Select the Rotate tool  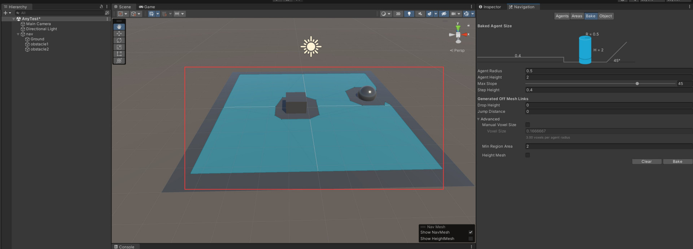[119, 40]
